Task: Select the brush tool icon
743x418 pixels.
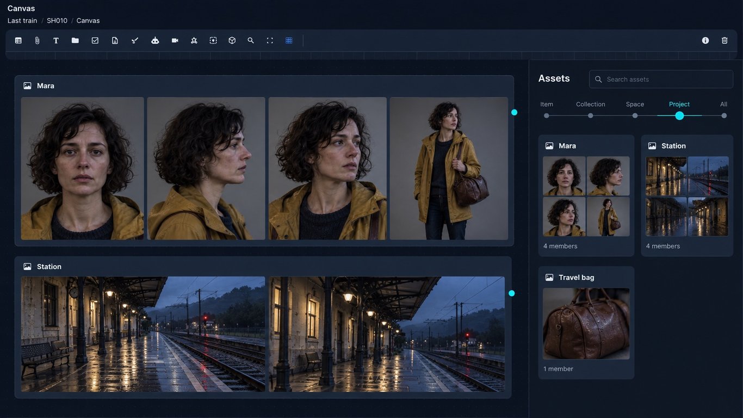Action: coord(135,40)
